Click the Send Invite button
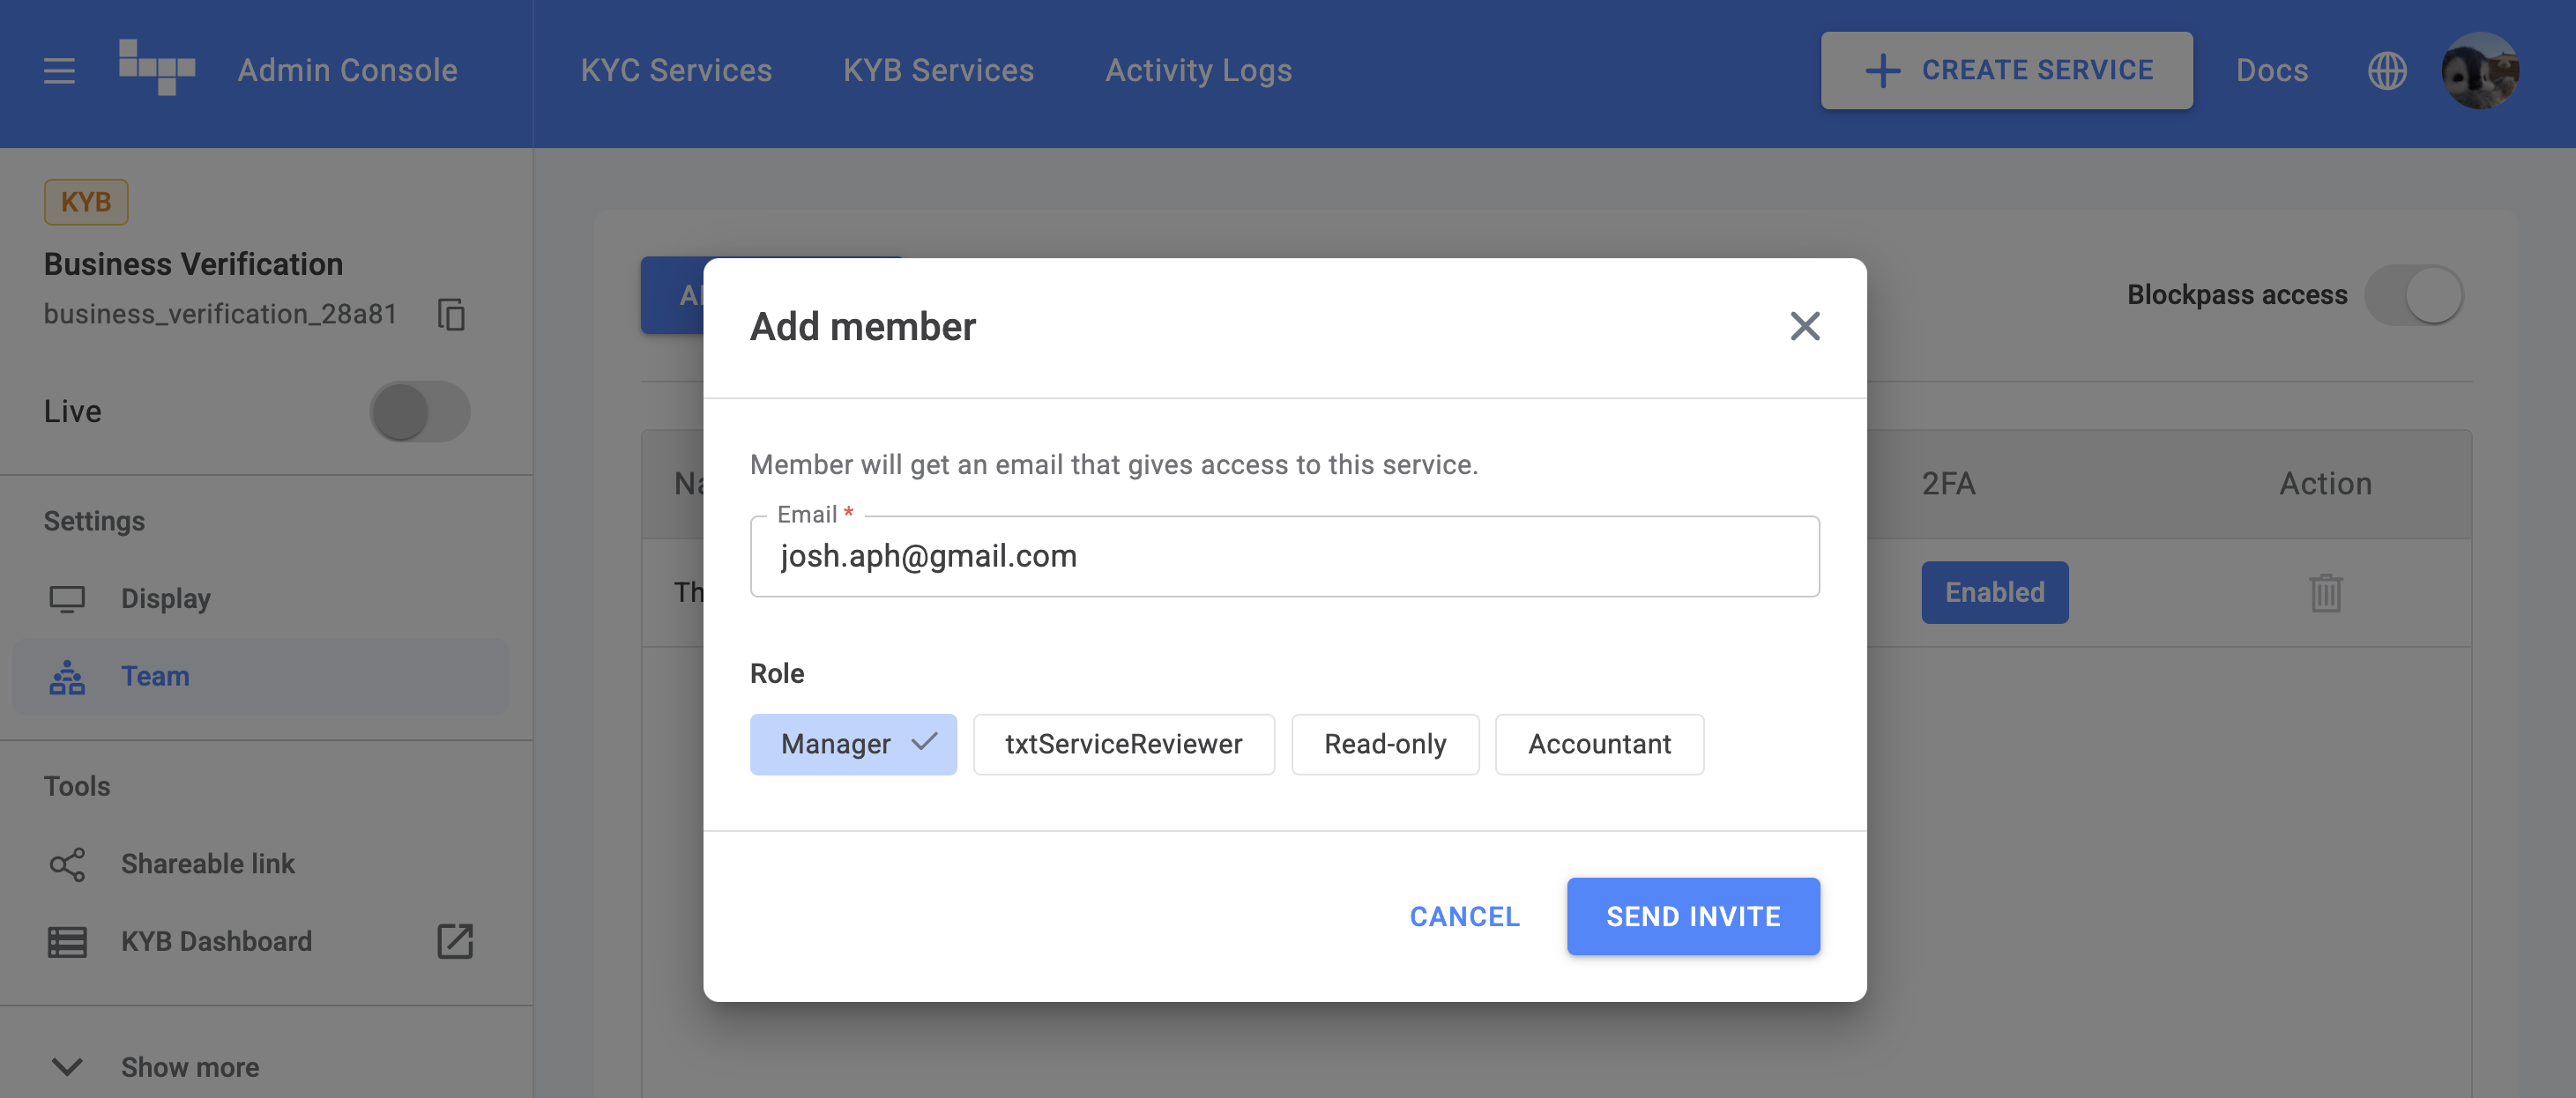The width and height of the screenshot is (2576, 1098). (x=1693, y=916)
